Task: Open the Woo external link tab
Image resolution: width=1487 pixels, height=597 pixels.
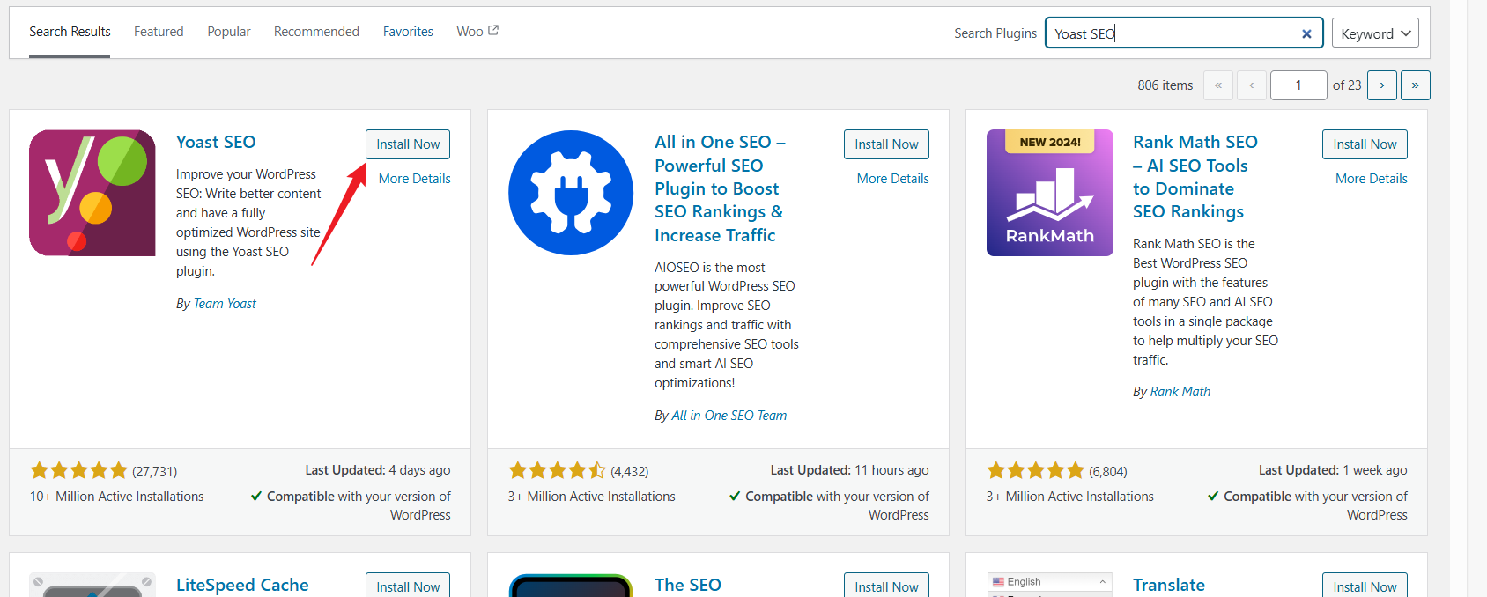Action: (477, 32)
